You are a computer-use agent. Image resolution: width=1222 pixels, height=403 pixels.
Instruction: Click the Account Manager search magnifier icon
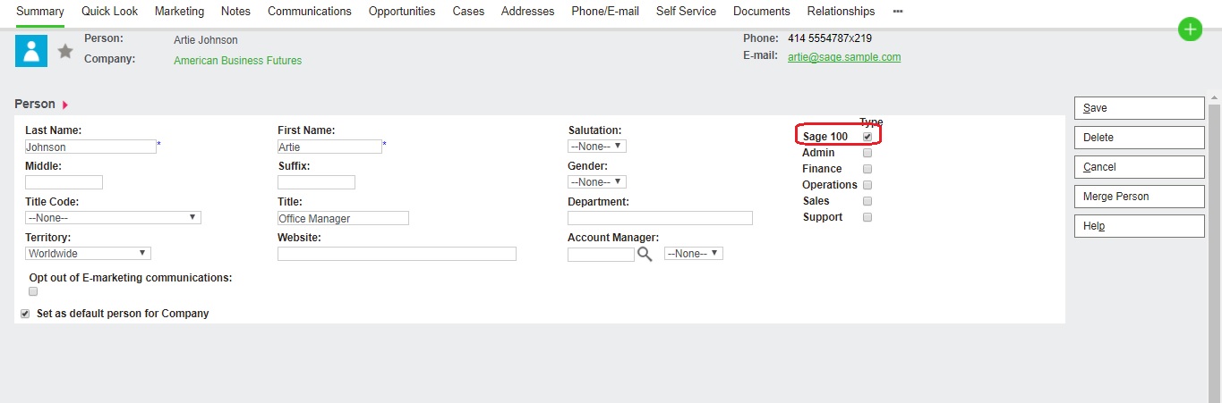click(x=645, y=254)
